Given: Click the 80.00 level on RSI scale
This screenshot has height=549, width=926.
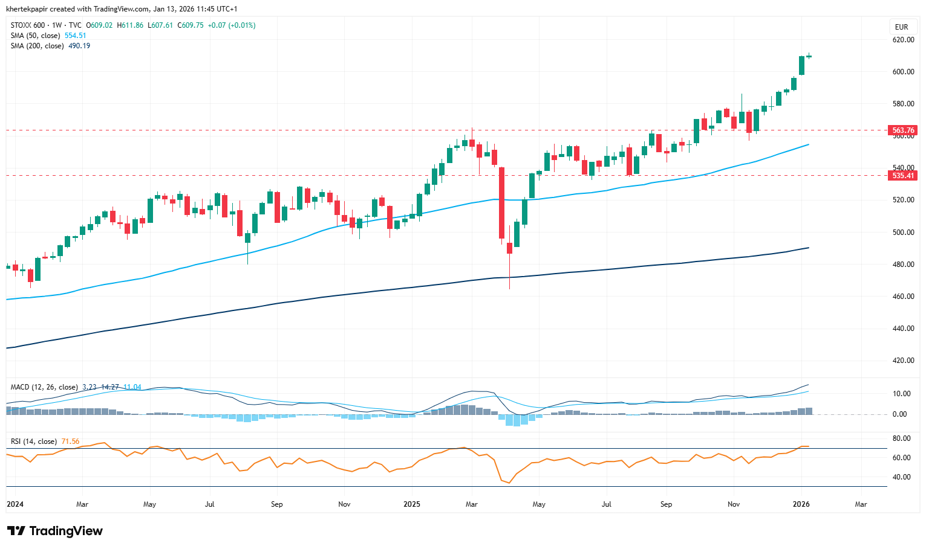Looking at the screenshot, I should pos(901,438).
